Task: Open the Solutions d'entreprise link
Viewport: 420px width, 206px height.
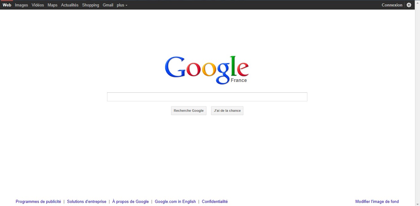Action: click(86, 202)
